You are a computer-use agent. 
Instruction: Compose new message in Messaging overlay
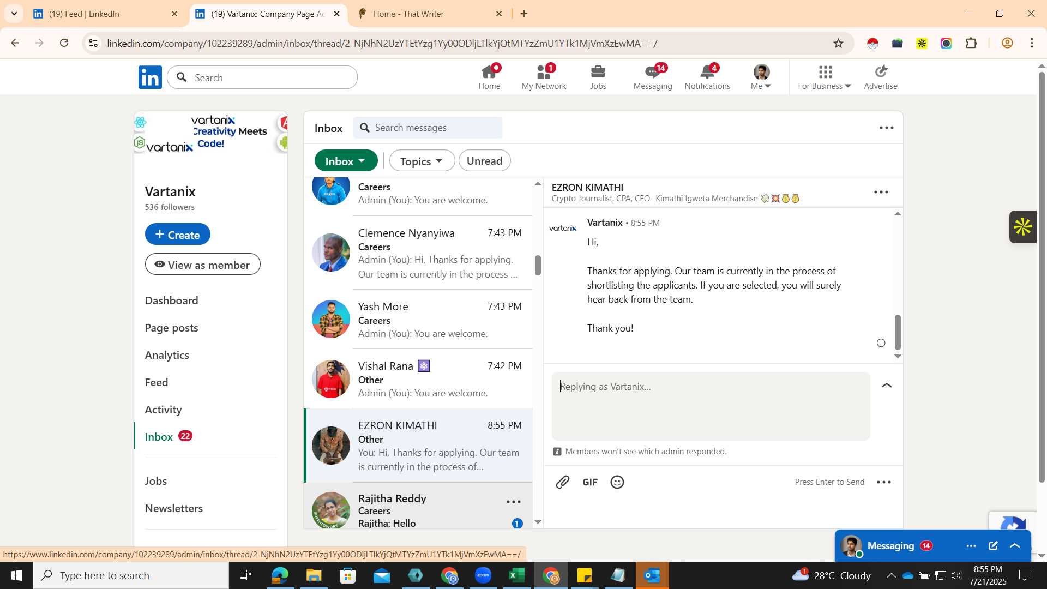[993, 546]
